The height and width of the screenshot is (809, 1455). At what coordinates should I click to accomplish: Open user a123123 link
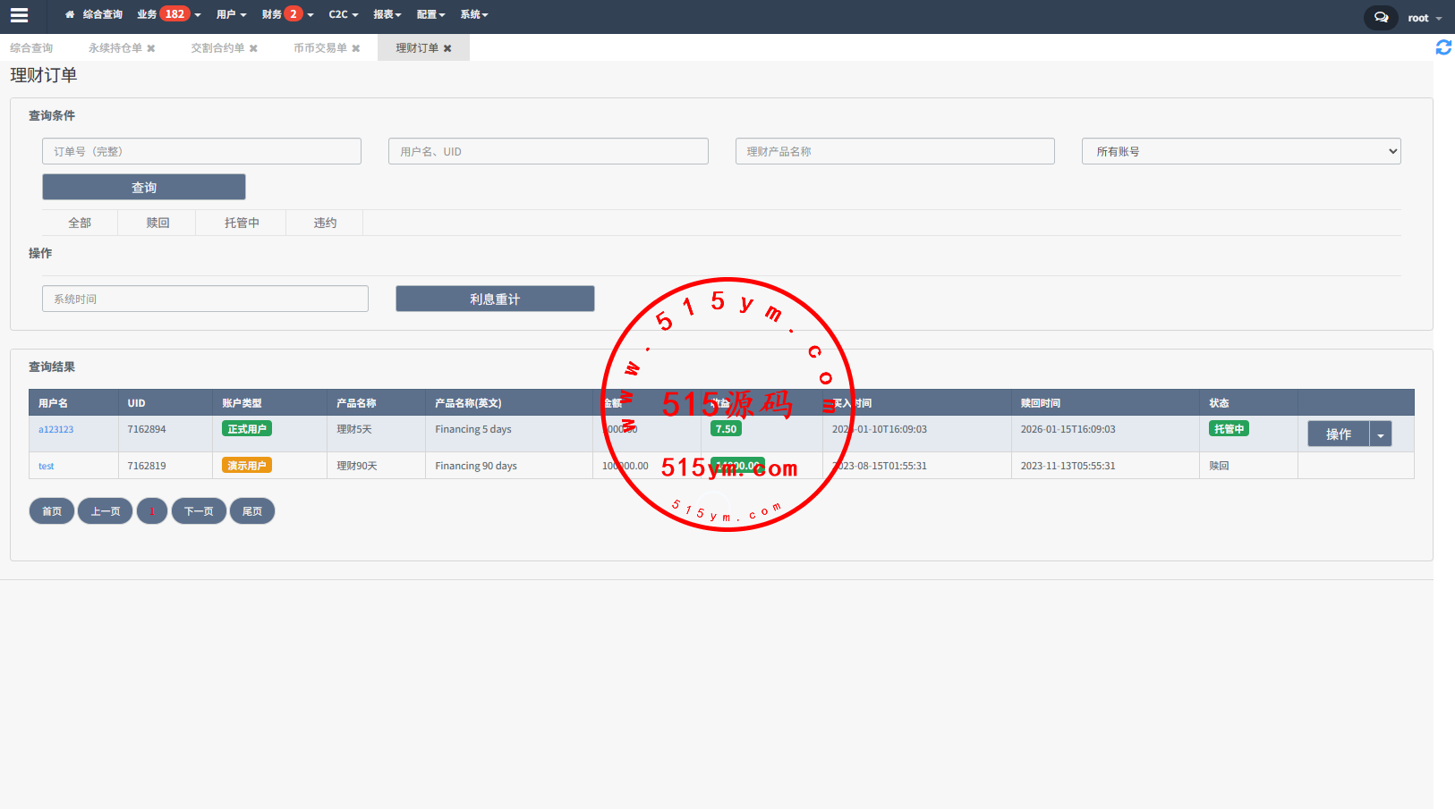click(x=55, y=430)
